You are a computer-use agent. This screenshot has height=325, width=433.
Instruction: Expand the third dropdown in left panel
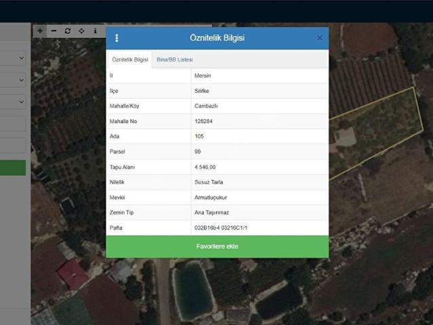(12, 102)
